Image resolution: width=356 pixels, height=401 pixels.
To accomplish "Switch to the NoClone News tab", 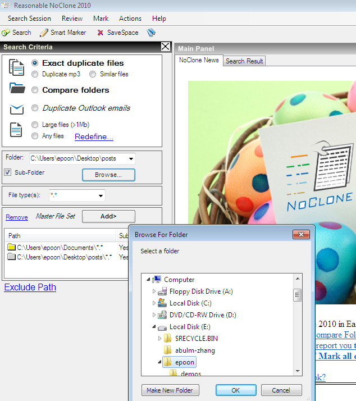I will pos(199,60).
